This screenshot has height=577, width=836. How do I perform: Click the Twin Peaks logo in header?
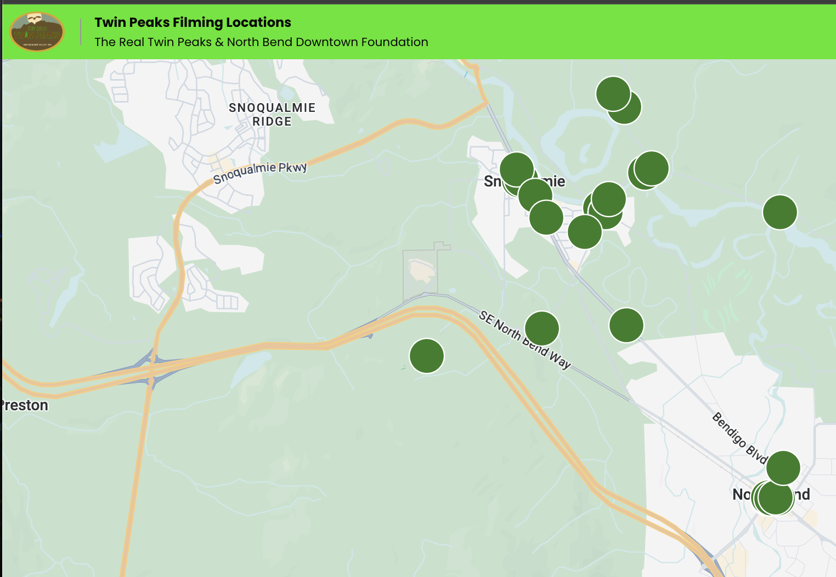[x=37, y=32]
